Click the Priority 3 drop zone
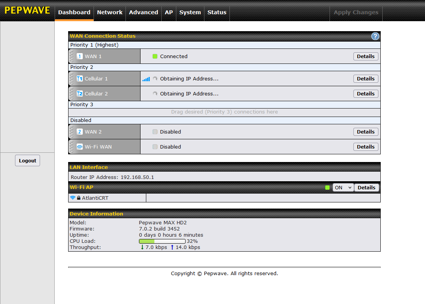Image resolution: width=425 pixels, height=304 pixels. (x=224, y=112)
